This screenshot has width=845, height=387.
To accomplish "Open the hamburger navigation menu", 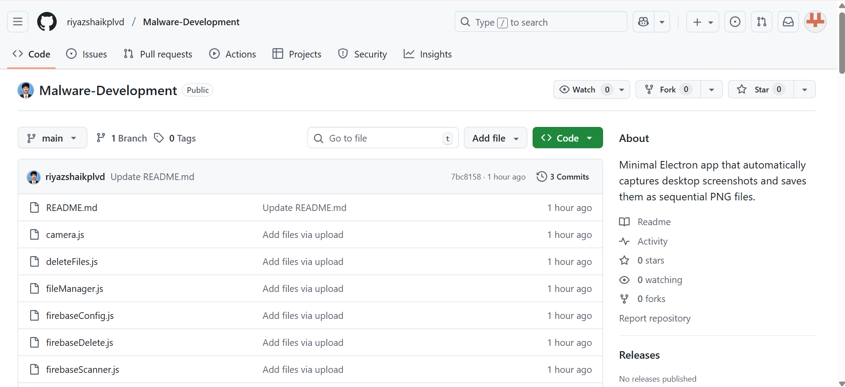I will (x=18, y=22).
